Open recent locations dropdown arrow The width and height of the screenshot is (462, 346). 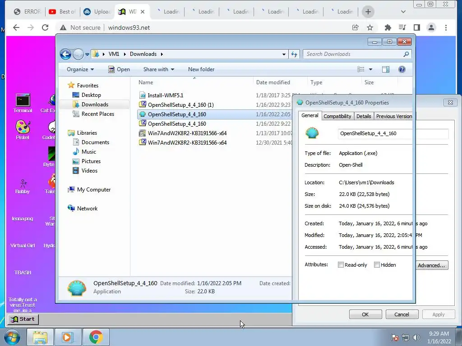pyautogui.click(x=87, y=55)
